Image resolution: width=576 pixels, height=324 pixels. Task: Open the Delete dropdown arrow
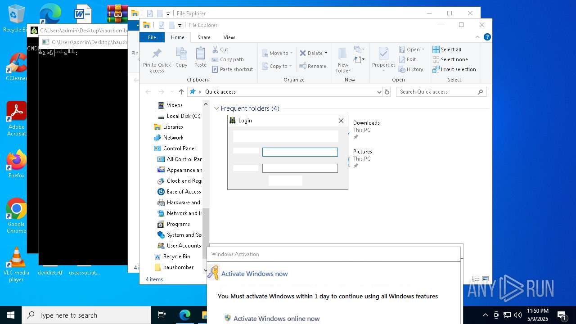pos(326,53)
